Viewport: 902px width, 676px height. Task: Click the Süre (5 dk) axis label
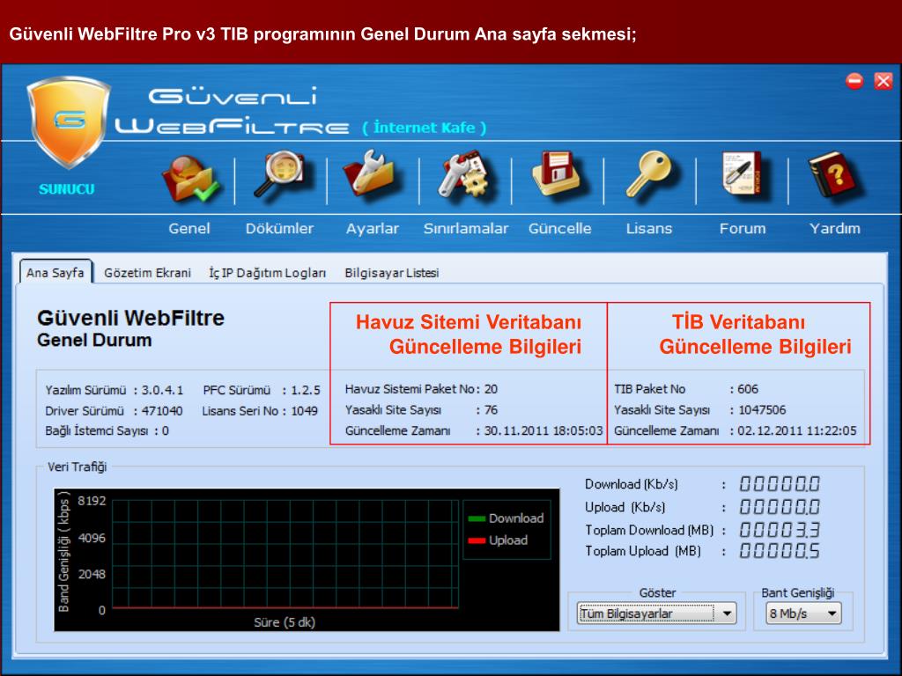[285, 622]
